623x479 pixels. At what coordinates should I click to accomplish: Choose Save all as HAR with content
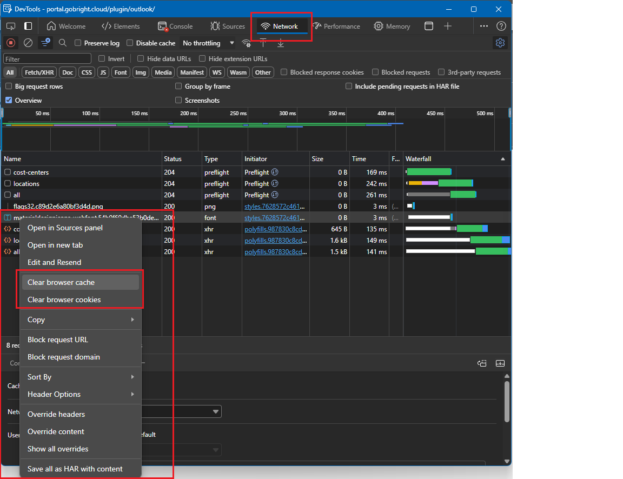tap(81, 469)
